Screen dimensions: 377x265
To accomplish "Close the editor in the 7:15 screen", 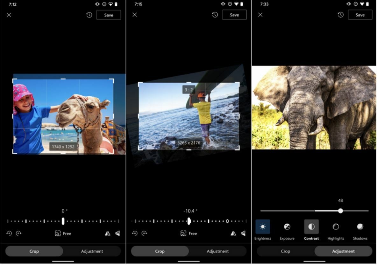I will (x=135, y=15).
